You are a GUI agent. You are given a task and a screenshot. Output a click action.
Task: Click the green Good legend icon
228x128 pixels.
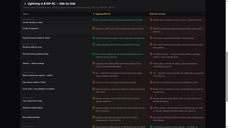[94, 7]
